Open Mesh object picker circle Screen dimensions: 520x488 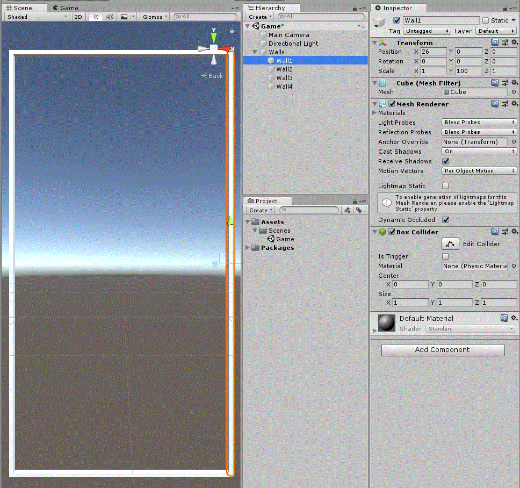point(514,92)
